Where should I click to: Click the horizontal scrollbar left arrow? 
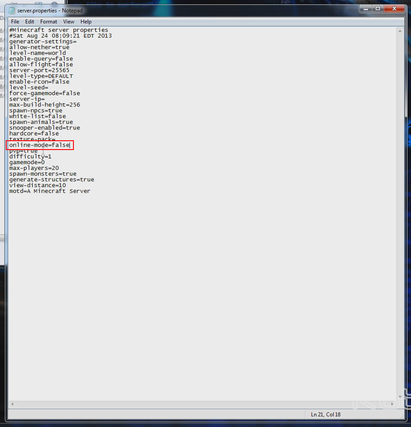pyautogui.click(x=12, y=404)
